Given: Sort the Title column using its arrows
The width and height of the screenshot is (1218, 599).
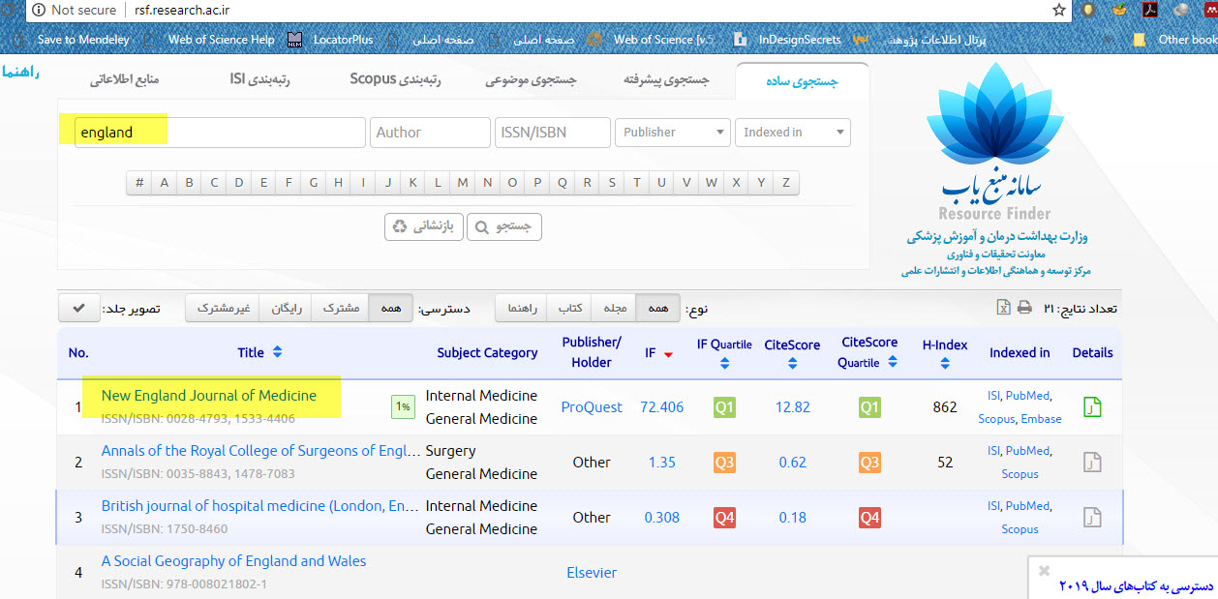Looking at the screenshot, I should click(x=278, y=353).
